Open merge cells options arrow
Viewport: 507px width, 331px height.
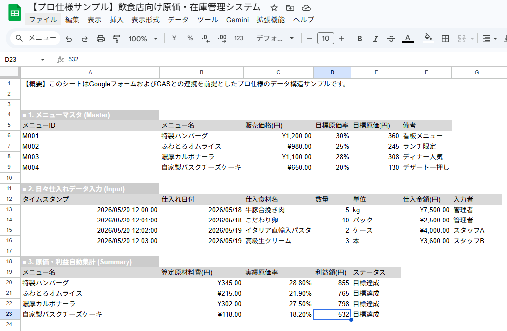[x=472, y=39]
